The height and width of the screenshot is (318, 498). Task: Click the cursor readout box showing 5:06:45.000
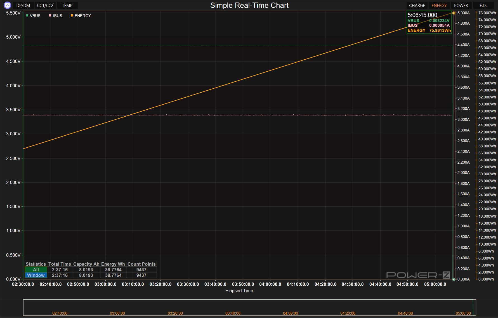click(429, 22)
